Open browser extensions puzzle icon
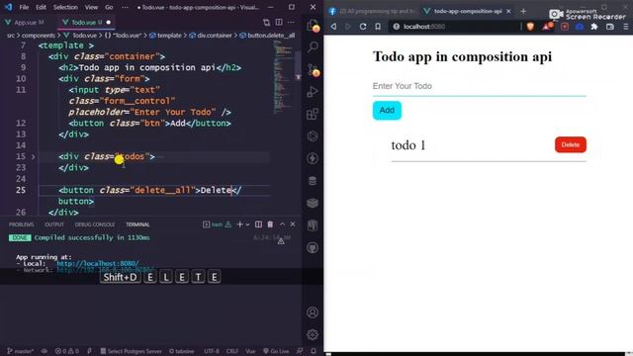Screen dimensions: 633x356 (594, 27)
